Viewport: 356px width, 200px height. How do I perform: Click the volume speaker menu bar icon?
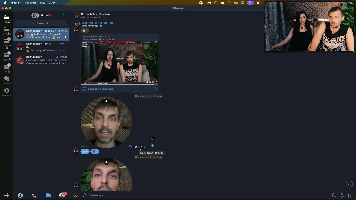tap(236, 3)
